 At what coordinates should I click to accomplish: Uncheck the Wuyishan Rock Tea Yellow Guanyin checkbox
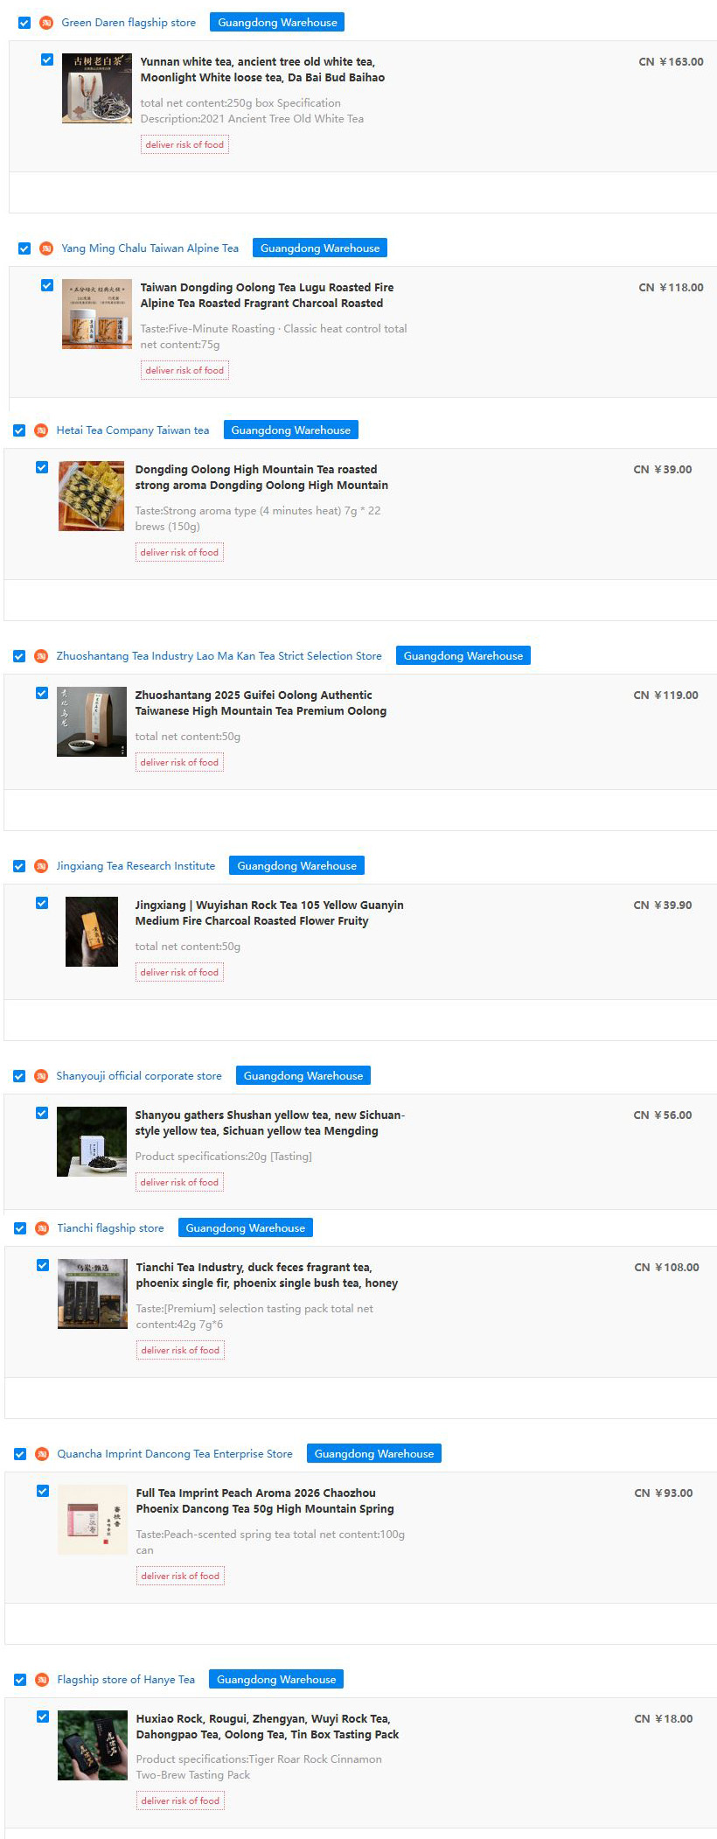[x=42, y=904]
